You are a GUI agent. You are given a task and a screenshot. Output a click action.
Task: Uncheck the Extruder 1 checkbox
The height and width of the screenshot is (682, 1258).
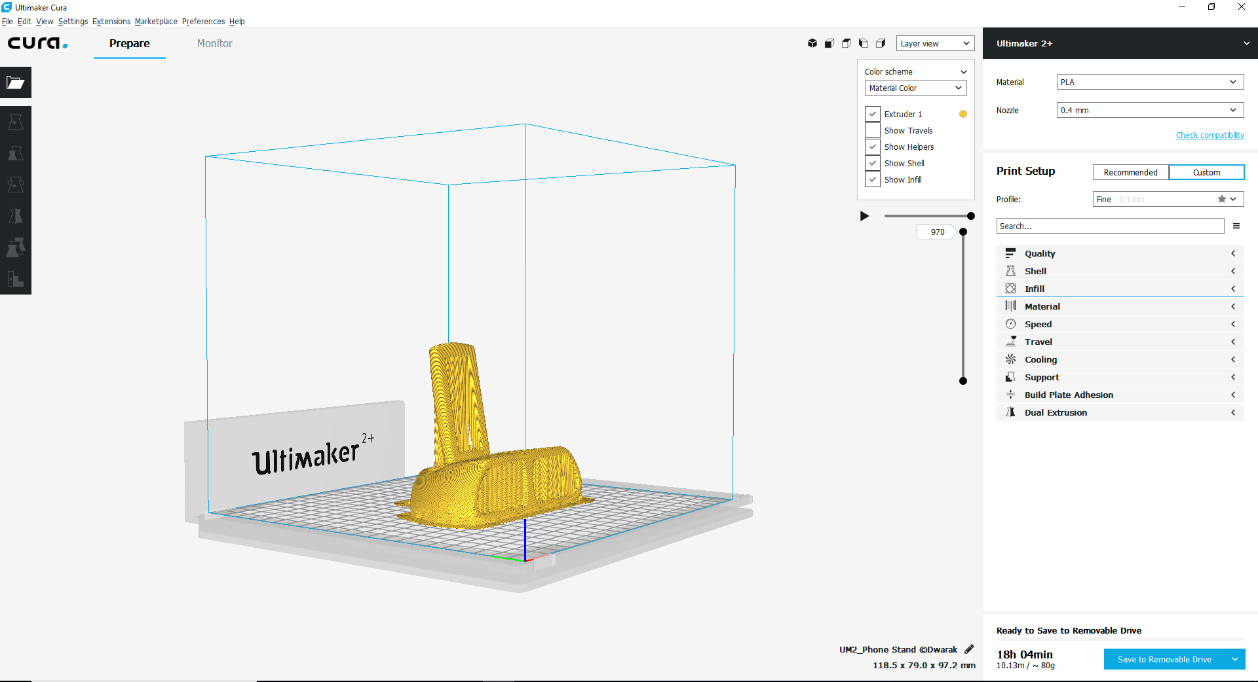(x=873, y=114)
